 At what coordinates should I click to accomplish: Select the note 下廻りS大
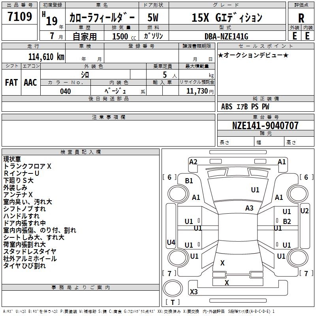(18, 181)
